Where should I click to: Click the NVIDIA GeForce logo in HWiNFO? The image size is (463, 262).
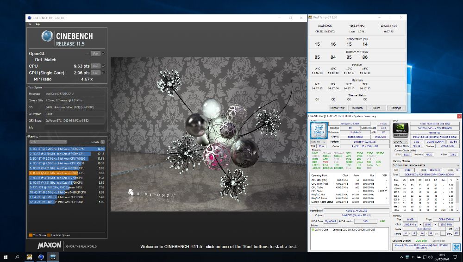tap(400, 130)
